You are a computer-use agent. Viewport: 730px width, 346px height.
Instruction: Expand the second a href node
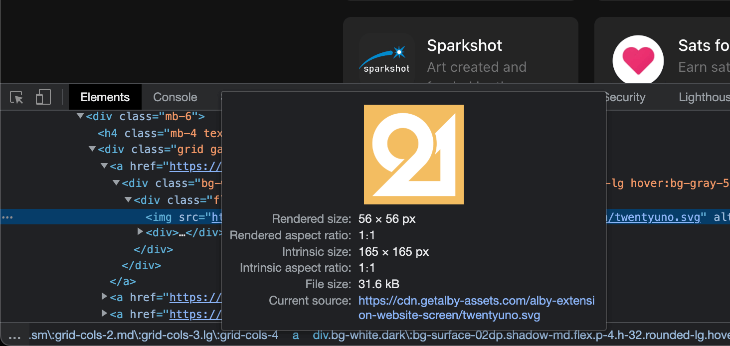[x=104, y=297]
